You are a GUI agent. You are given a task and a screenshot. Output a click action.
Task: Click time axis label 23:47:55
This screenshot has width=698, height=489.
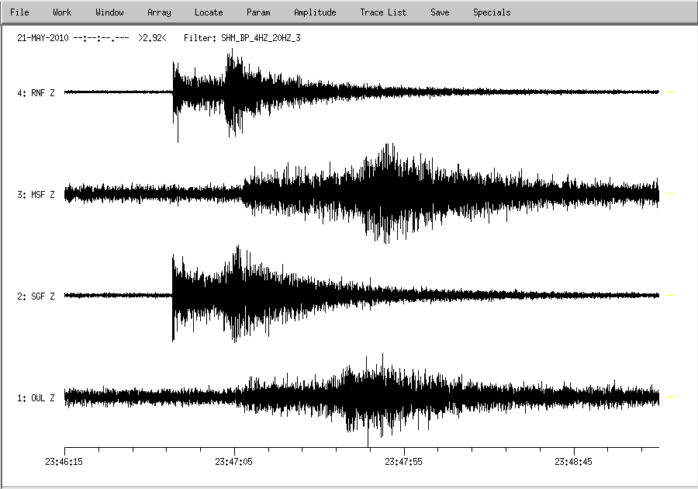[403, 461]
